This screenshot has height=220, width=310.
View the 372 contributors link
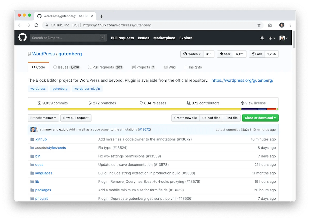pyautogui.click(x=203, y=103)
